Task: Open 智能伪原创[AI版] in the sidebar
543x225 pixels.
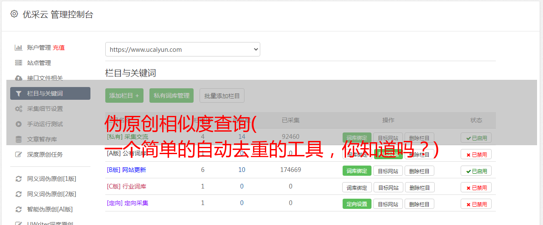Action: tap(50, 209)
